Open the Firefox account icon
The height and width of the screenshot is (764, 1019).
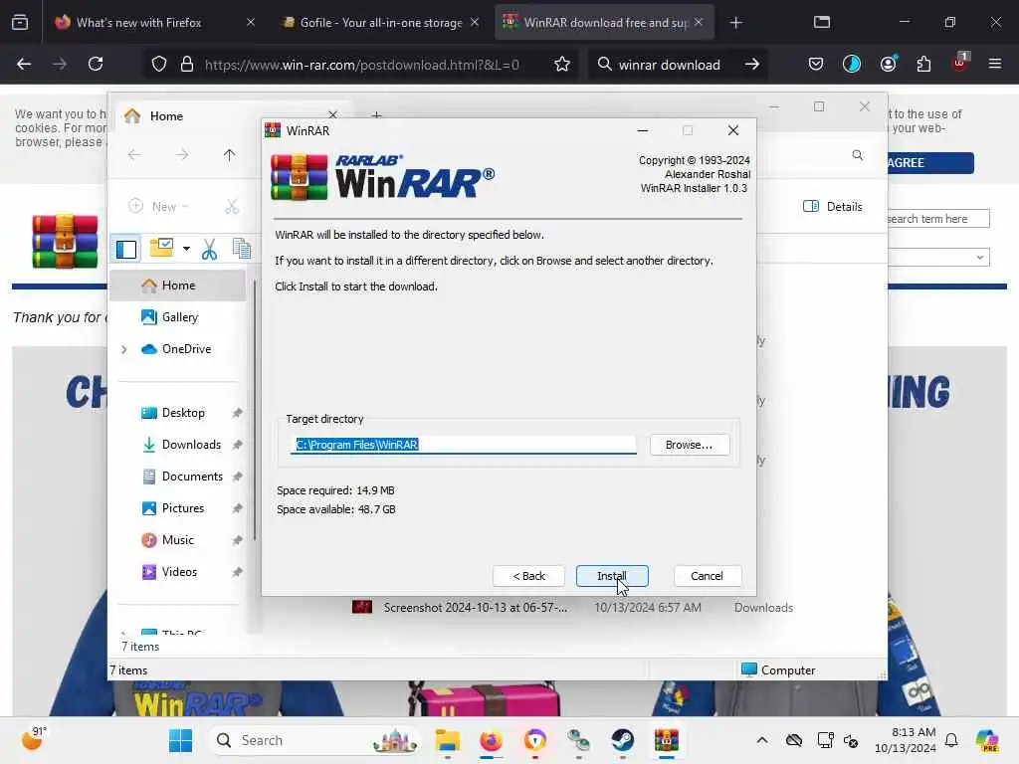click(888, 64)
